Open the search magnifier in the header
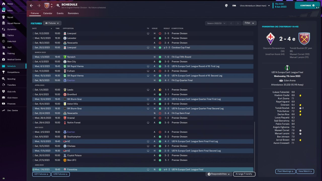 click(x=58, y=6)
